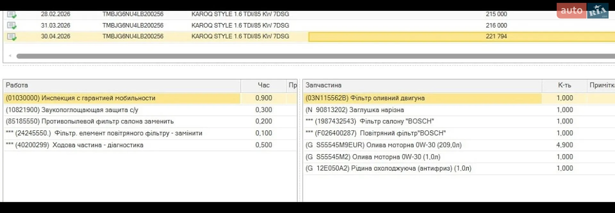
Task: Select part 'Олива моторна 0W-30 (1,0л)'
Action: point(459,157)
